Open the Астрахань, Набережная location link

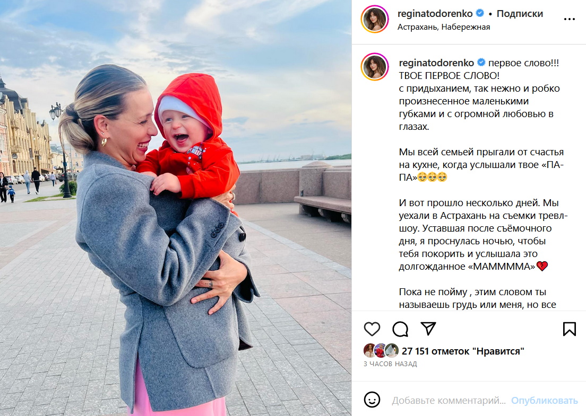[x=444, y=27]
